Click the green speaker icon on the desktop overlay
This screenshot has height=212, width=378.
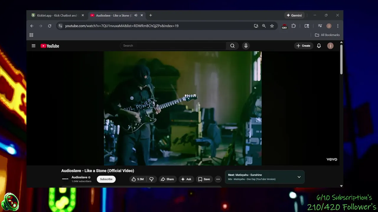click(10, 202)
